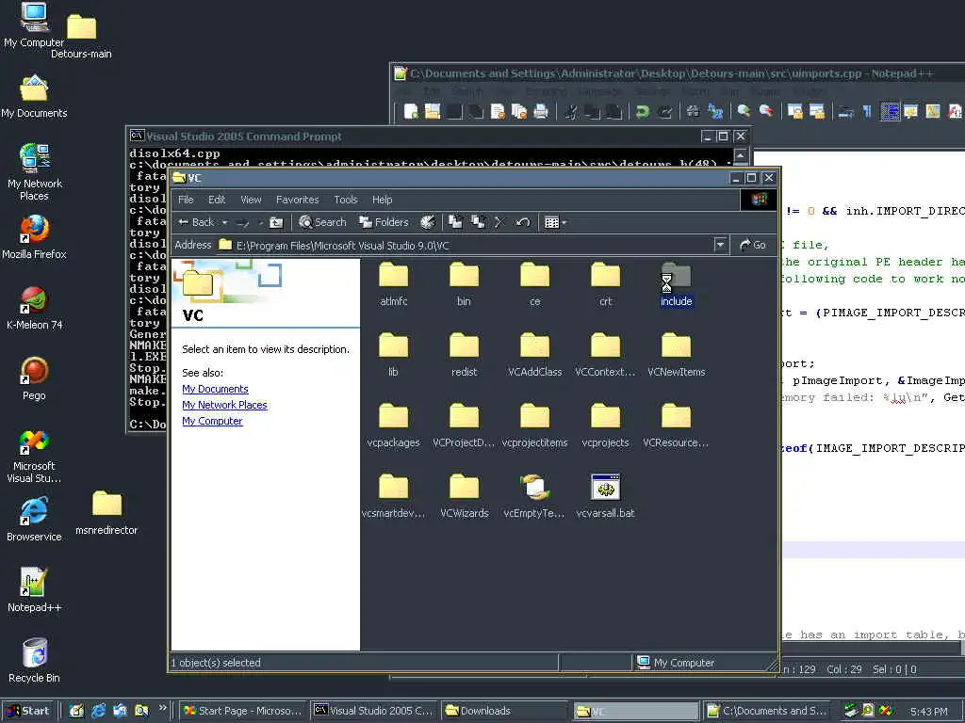Select the vcvarsall.bat file
Image resolution: width=965 pixels, height=723 pixels.
(606, 495)
